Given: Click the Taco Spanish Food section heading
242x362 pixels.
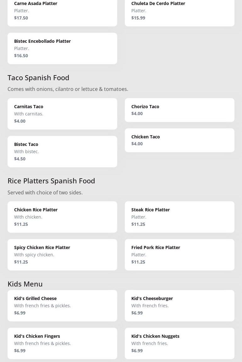Looking at the screenshot, I should [x=38, y=78].
